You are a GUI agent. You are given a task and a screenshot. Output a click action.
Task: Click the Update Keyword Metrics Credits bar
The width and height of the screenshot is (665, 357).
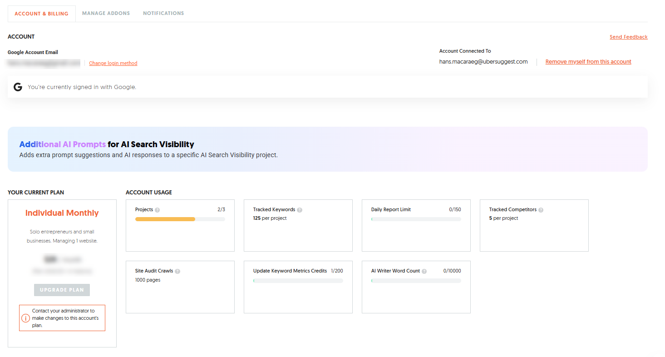tap(298, 281)
